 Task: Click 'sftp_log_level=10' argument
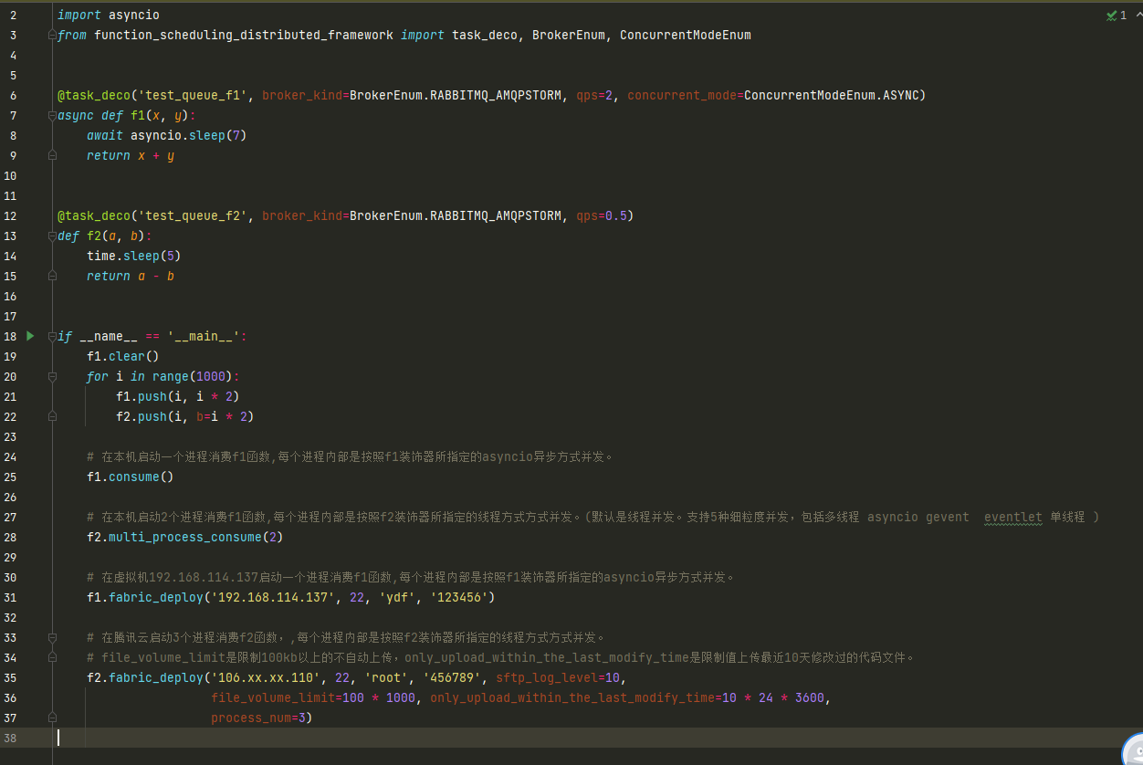[x=558, y=677]
